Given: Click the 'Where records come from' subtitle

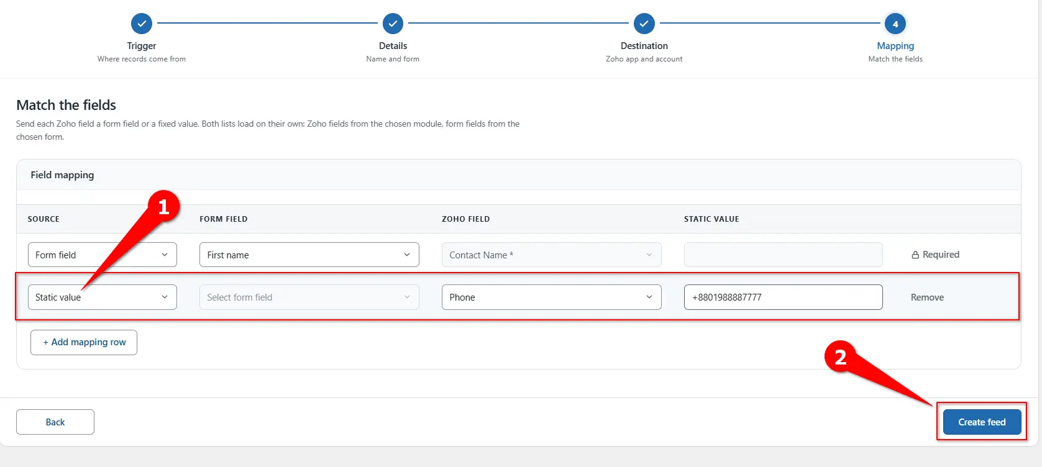Looking at the screenshot, I should point(142,59).
